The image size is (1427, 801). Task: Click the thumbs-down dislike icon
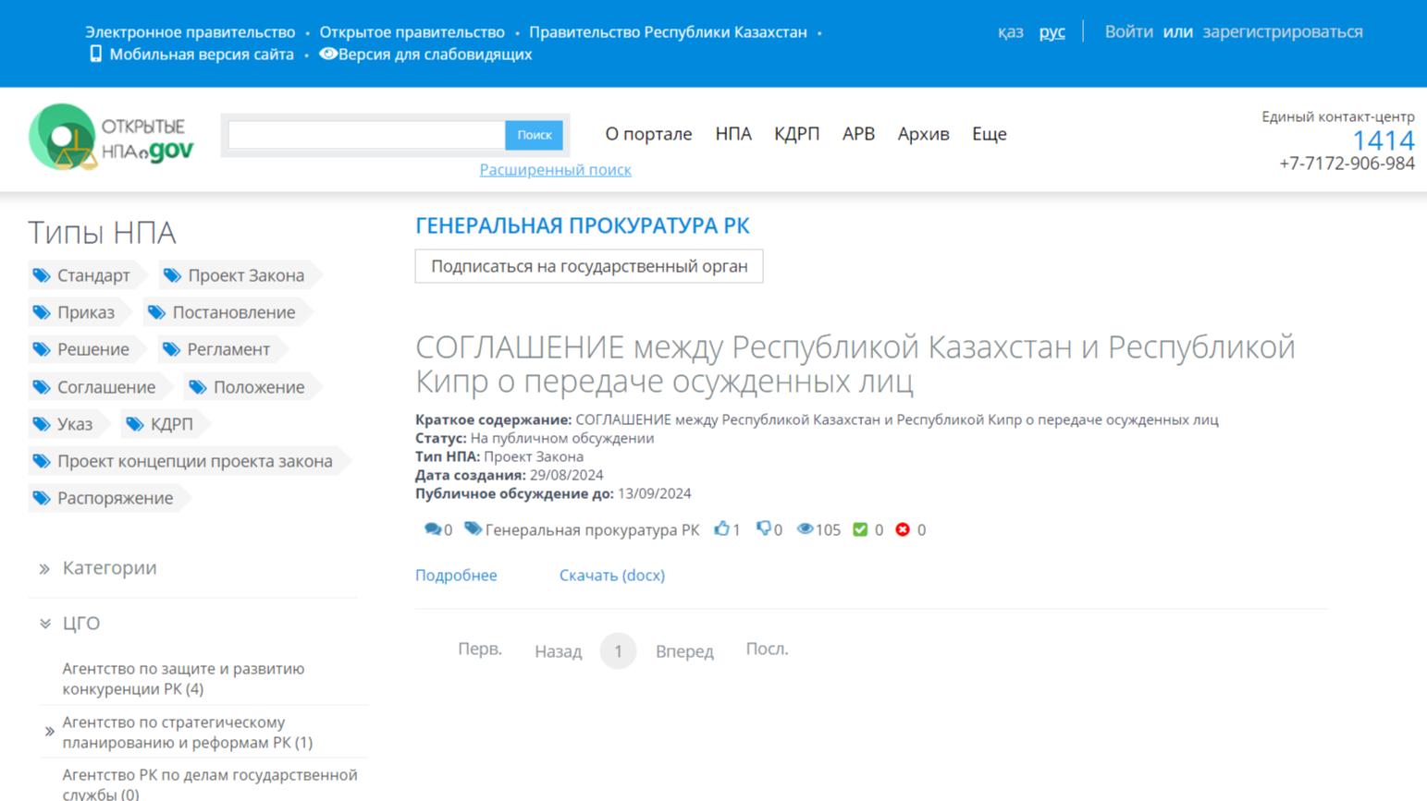(763, 528)
